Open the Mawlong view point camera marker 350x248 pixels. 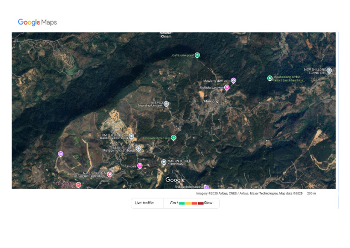233,80
